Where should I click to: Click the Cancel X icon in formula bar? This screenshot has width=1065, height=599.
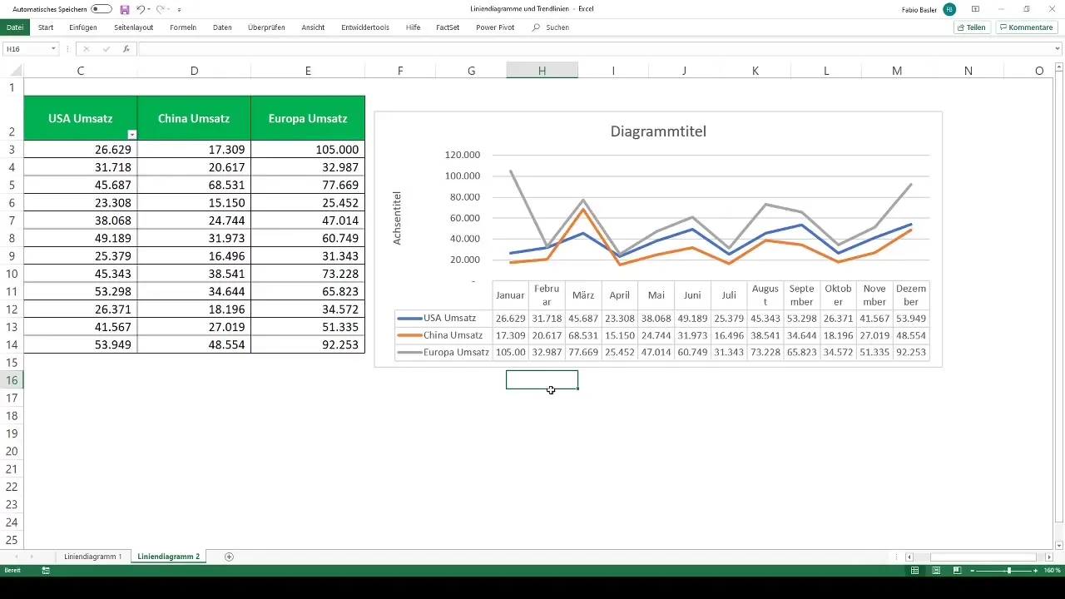[x=86, y=49]
